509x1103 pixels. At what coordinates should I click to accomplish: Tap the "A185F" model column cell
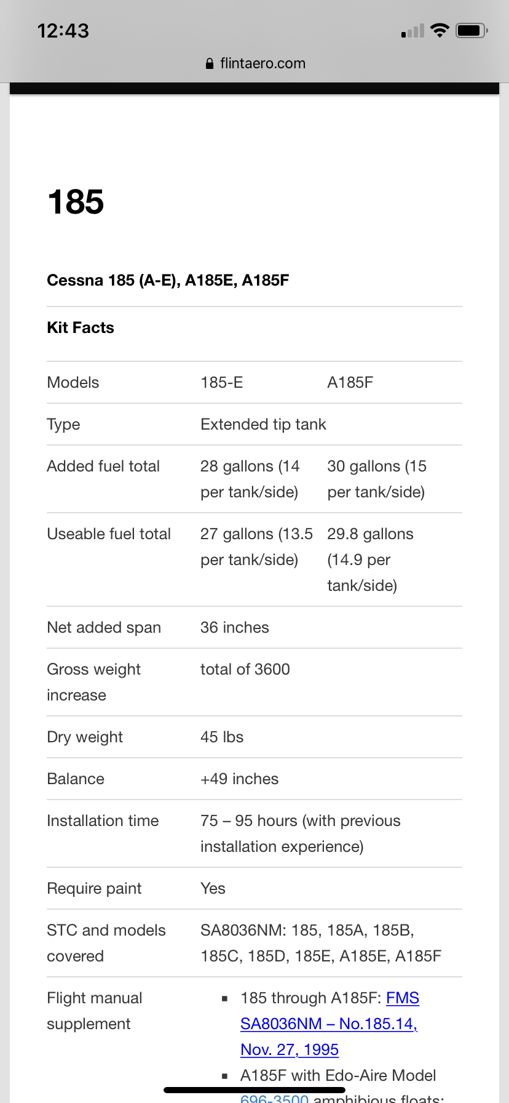350,382
